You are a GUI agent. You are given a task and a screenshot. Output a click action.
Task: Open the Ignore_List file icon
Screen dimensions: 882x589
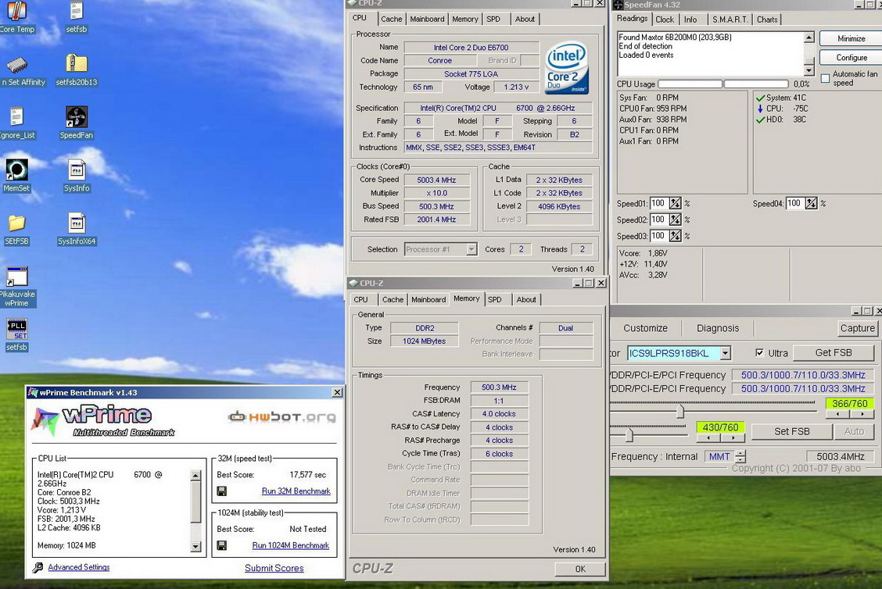17,117
